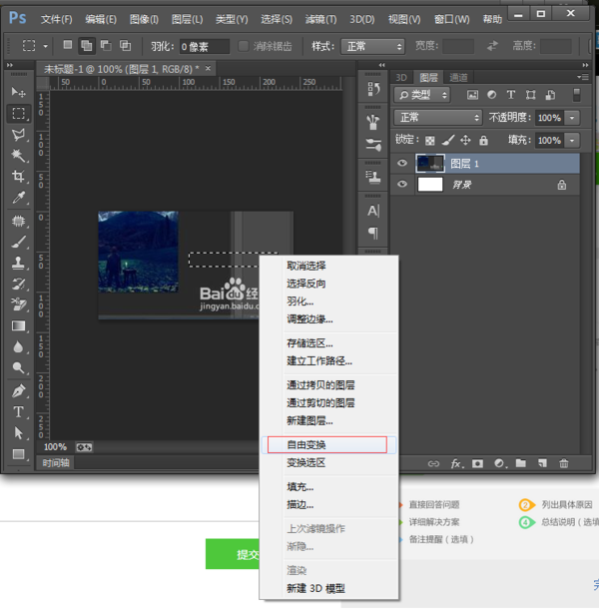Hide the 背景 layer using its eye icon
This screenshot has height=612, width=599.
(402, 184)
